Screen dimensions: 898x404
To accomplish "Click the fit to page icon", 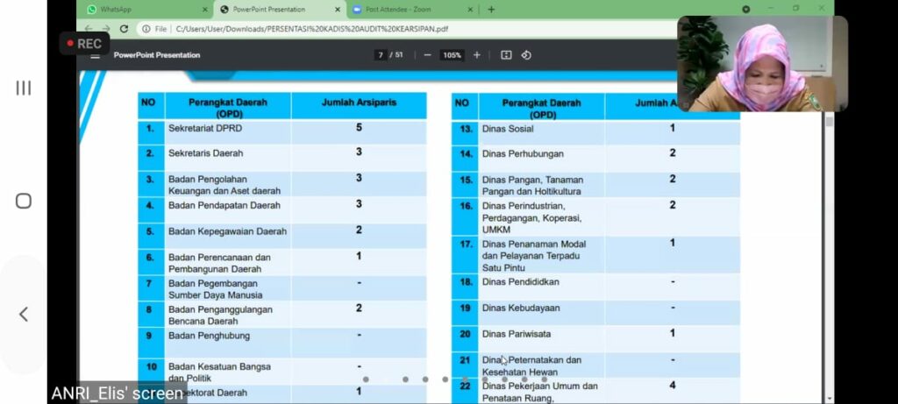I will coord(506,55).
